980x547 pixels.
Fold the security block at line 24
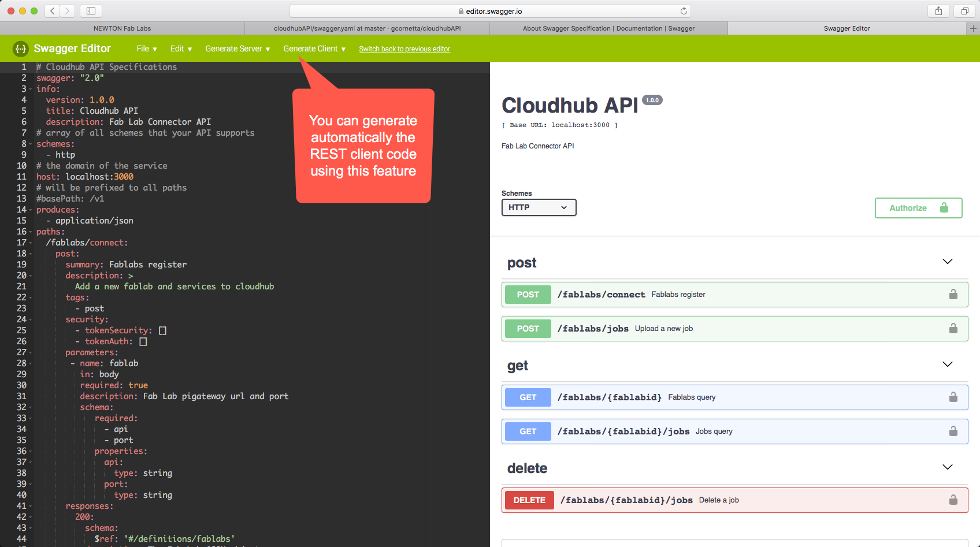pos(30,319)
